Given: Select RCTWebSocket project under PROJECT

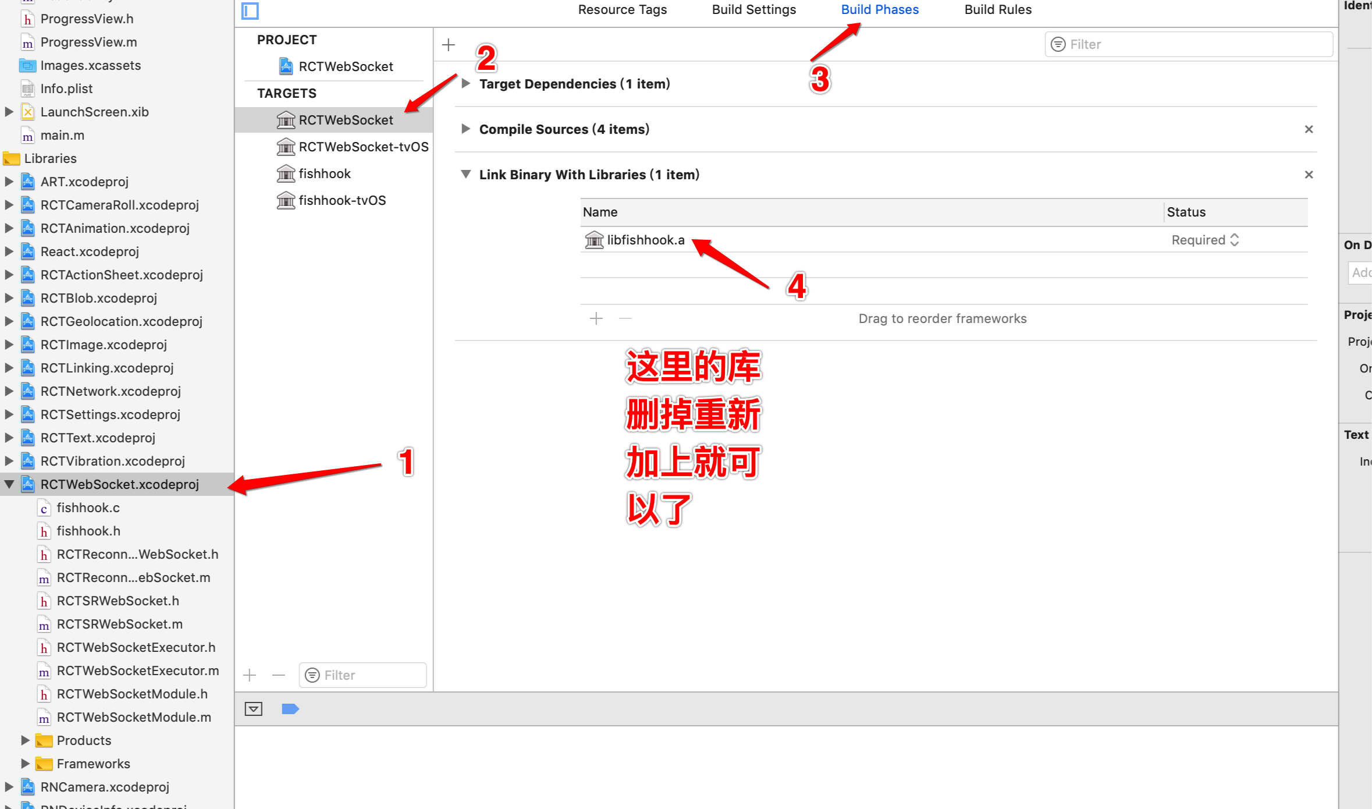Looking at the screenshot, I should (346, 66).
